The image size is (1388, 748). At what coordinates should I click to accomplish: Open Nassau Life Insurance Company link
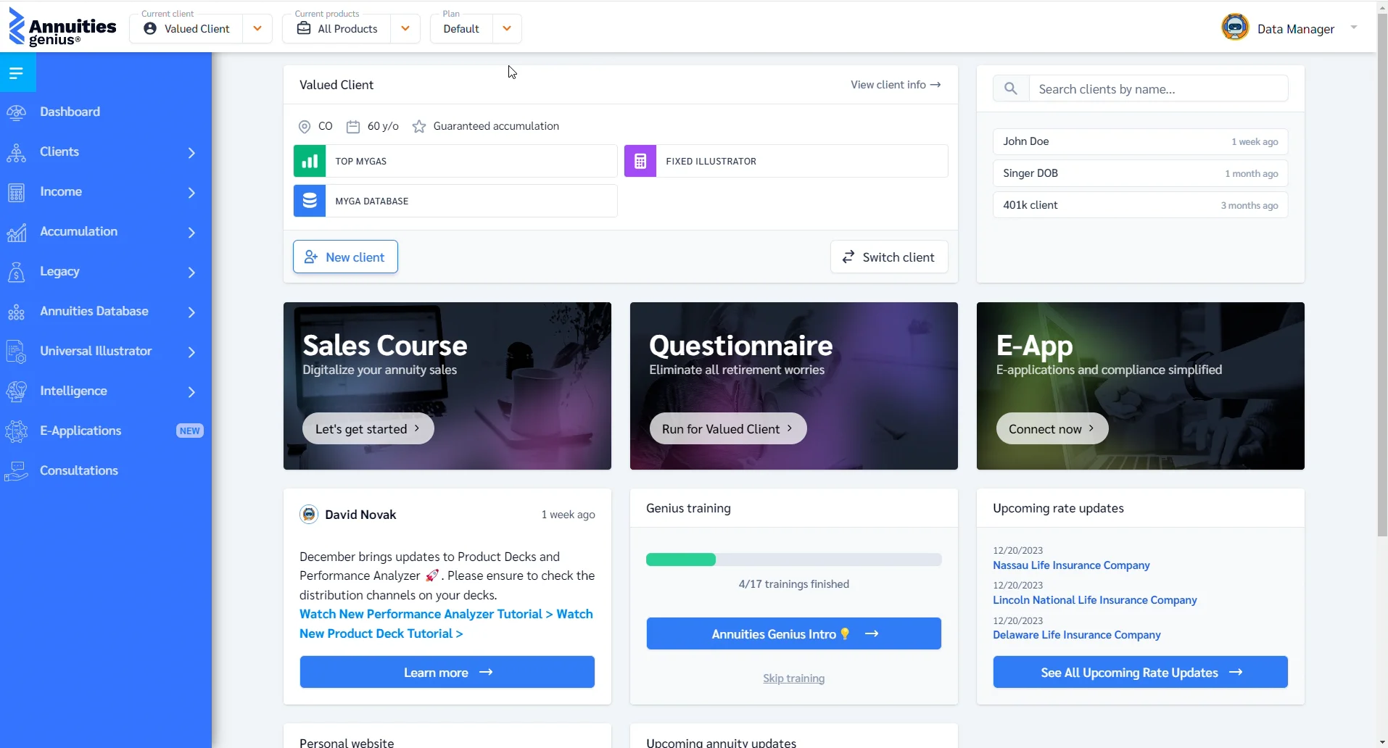point(1071,565)
